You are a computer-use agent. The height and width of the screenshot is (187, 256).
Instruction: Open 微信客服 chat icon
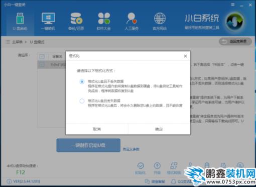click(x=147, y=181)
